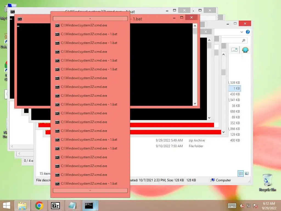This screenshot has width=281, height=211.
Task: Click the 'File folder' type cell
Action: pos(196,146)
